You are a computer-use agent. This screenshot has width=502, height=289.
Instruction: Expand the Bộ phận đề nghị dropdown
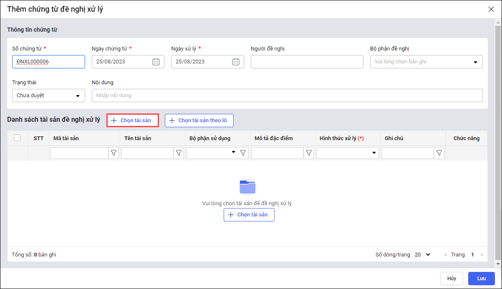475,62
